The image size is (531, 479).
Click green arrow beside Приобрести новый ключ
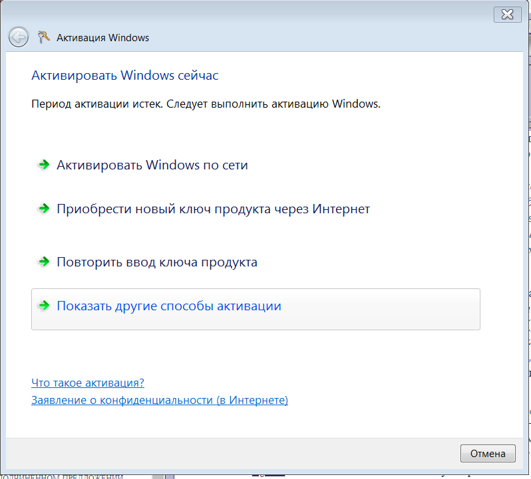coord(44,209)
